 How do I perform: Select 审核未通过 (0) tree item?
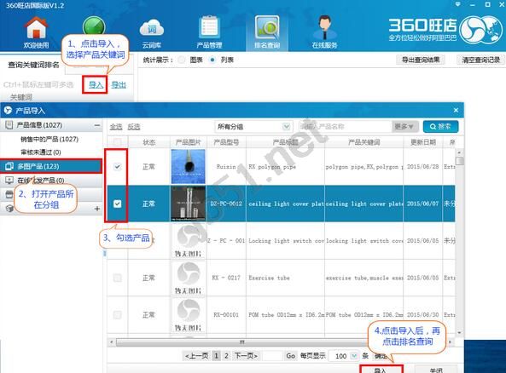(x=41, y=152)
